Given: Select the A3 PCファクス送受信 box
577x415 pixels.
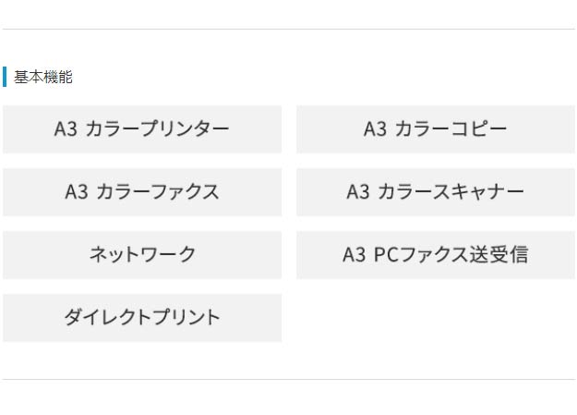Looking at the screenshot, I should 435,255.
